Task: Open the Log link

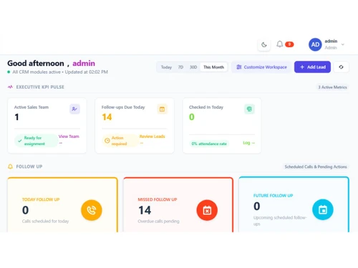Action: 248,143
